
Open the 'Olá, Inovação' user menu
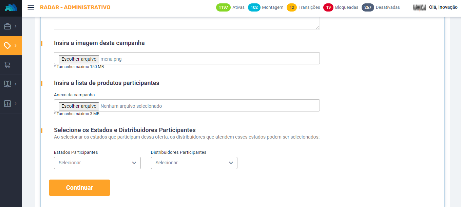point(443,7)
